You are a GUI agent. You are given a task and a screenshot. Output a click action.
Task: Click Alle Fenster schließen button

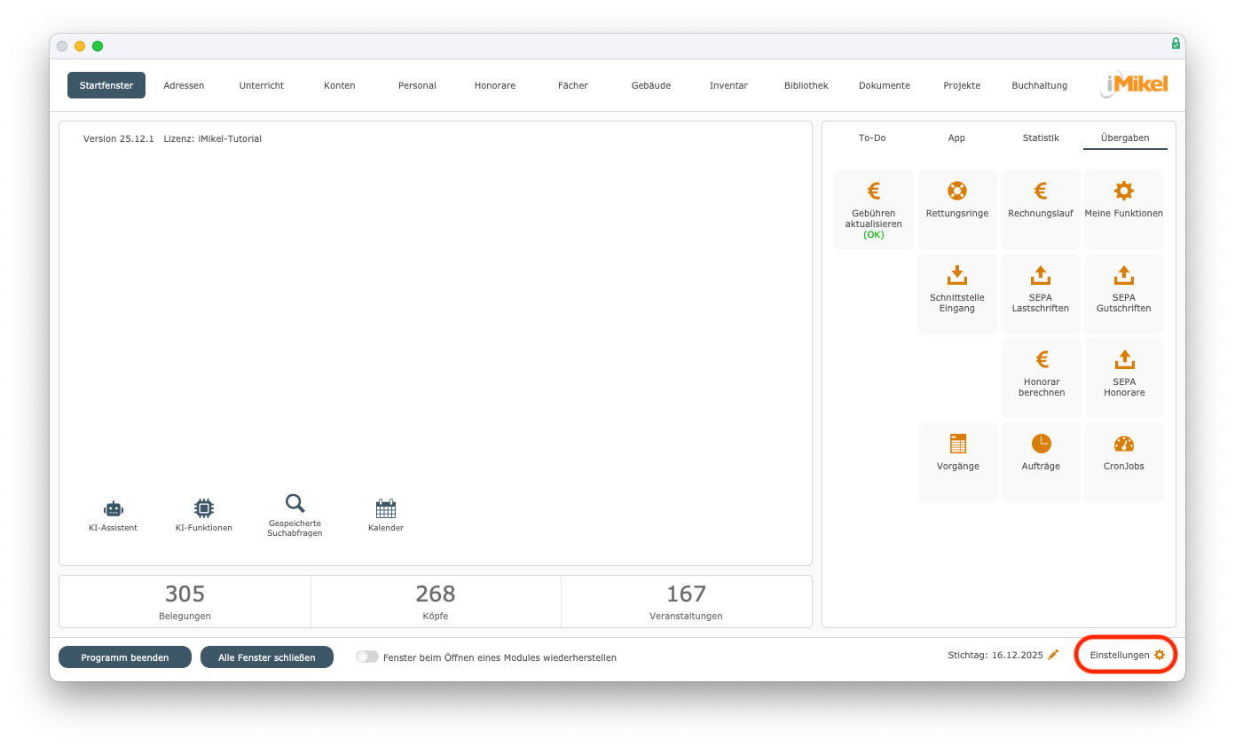(267, 657)
